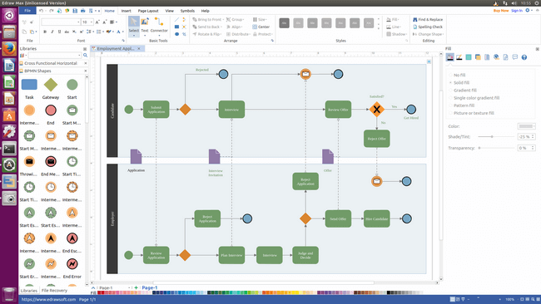This screenshot has height=304, width=541.
Task: Open Firefox from the Ubuntu dock
Action: (x=9, y=48)
